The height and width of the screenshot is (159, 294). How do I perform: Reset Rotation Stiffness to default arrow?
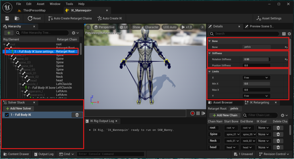pyautogui.click(x=286, y=59)
